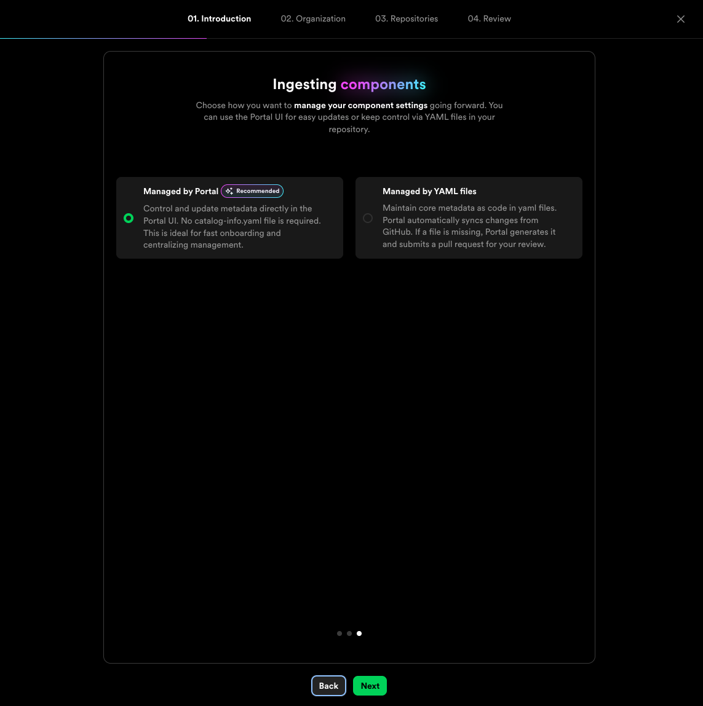Go to first carousel pagination dot
Viewport: 703px width, 706px height.
point(340,633)
